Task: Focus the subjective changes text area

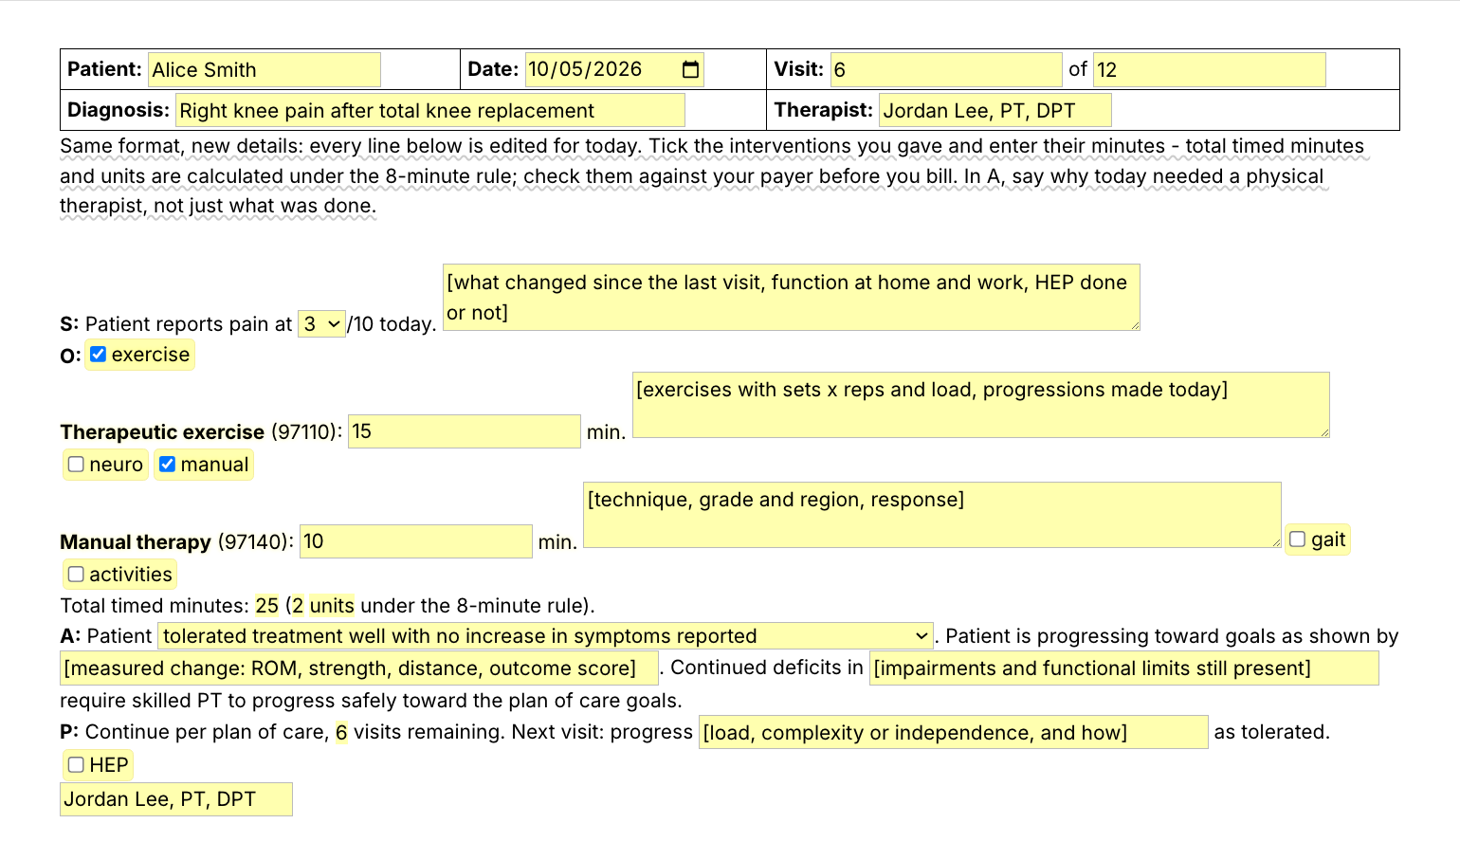Action: (x=792, y=298)
